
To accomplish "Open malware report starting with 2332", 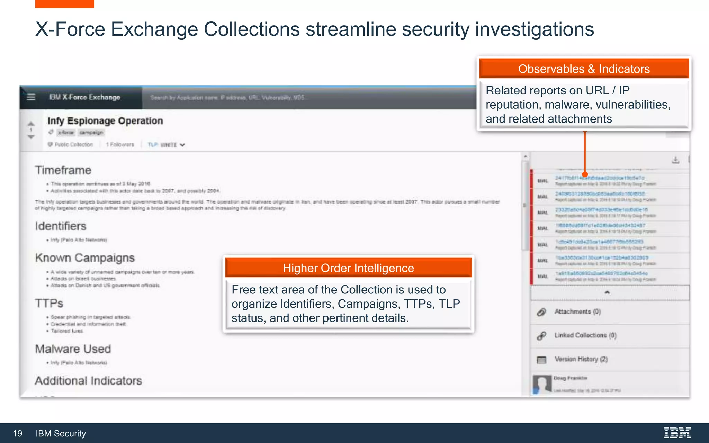I will [601, 210].
